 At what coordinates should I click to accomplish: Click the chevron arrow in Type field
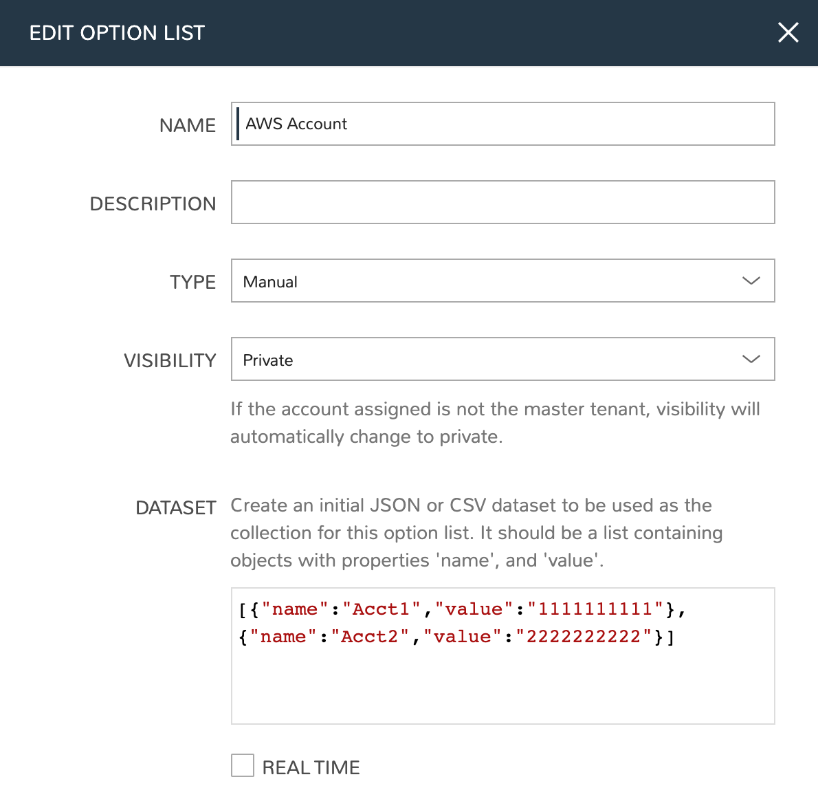(751, 281)
